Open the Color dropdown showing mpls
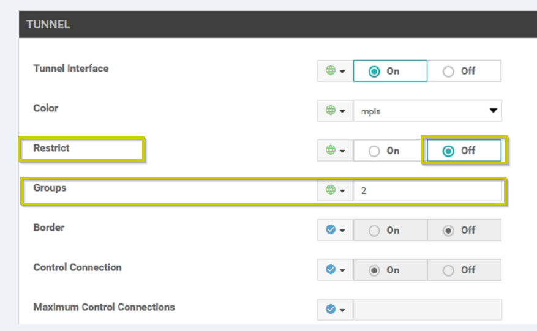The height and width of the screenshot is (331, 537). point(427,111)
